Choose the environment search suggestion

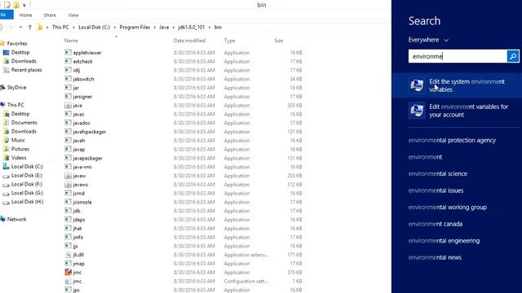point(425,157)
